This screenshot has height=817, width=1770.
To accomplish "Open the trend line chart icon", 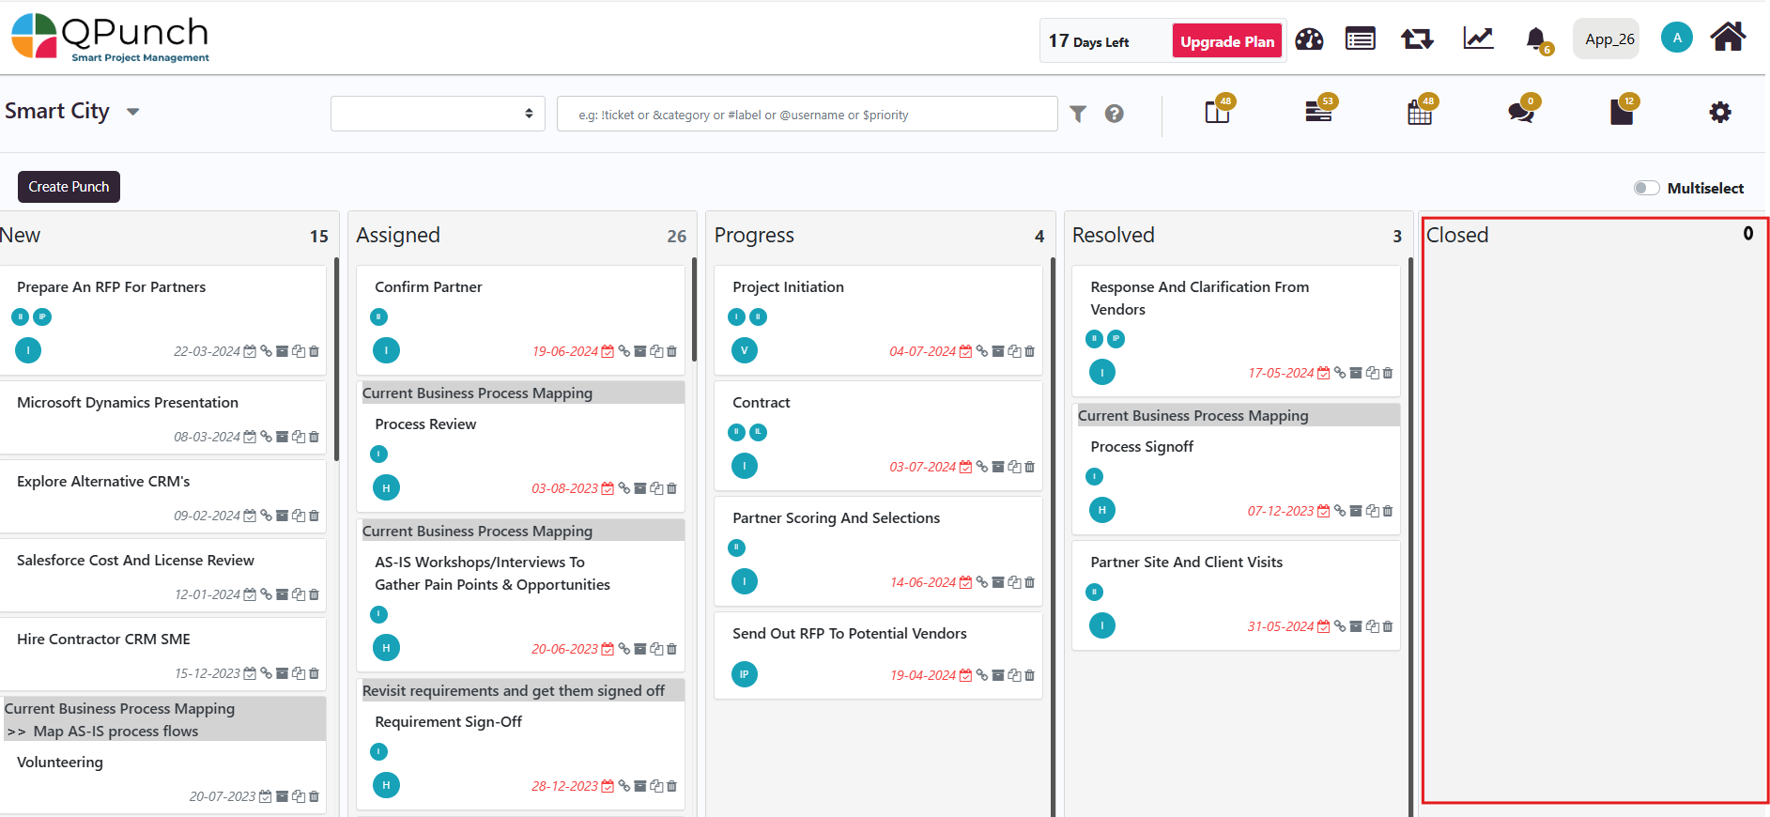I will coord(1478,39).
